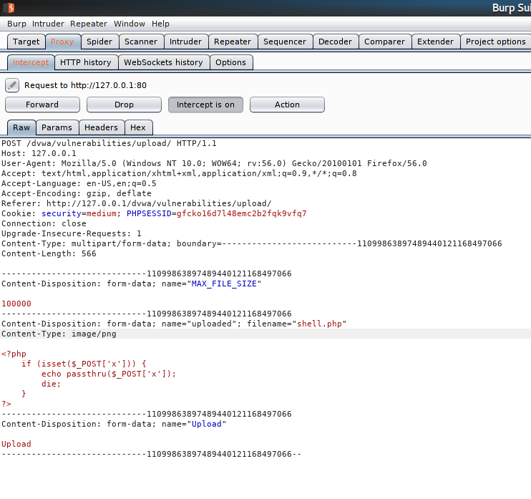The image size is (531, 499).
Task: Open the Extender tab
Action: coord(436,42)
